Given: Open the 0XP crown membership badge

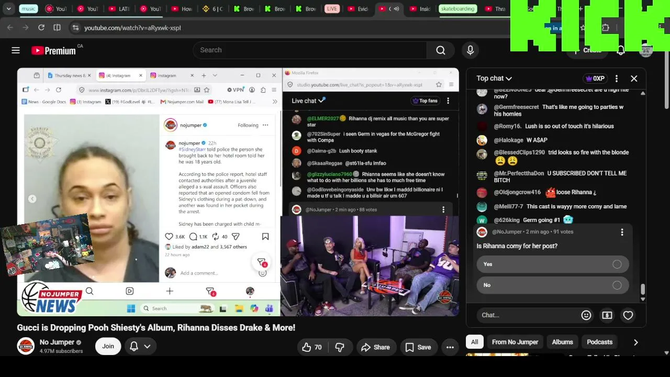Looking at the screenshot, I should (x=595, y=79).
